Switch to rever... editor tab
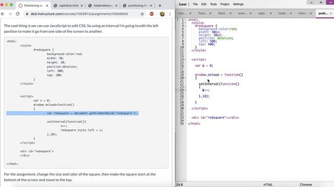 (242, 14)
